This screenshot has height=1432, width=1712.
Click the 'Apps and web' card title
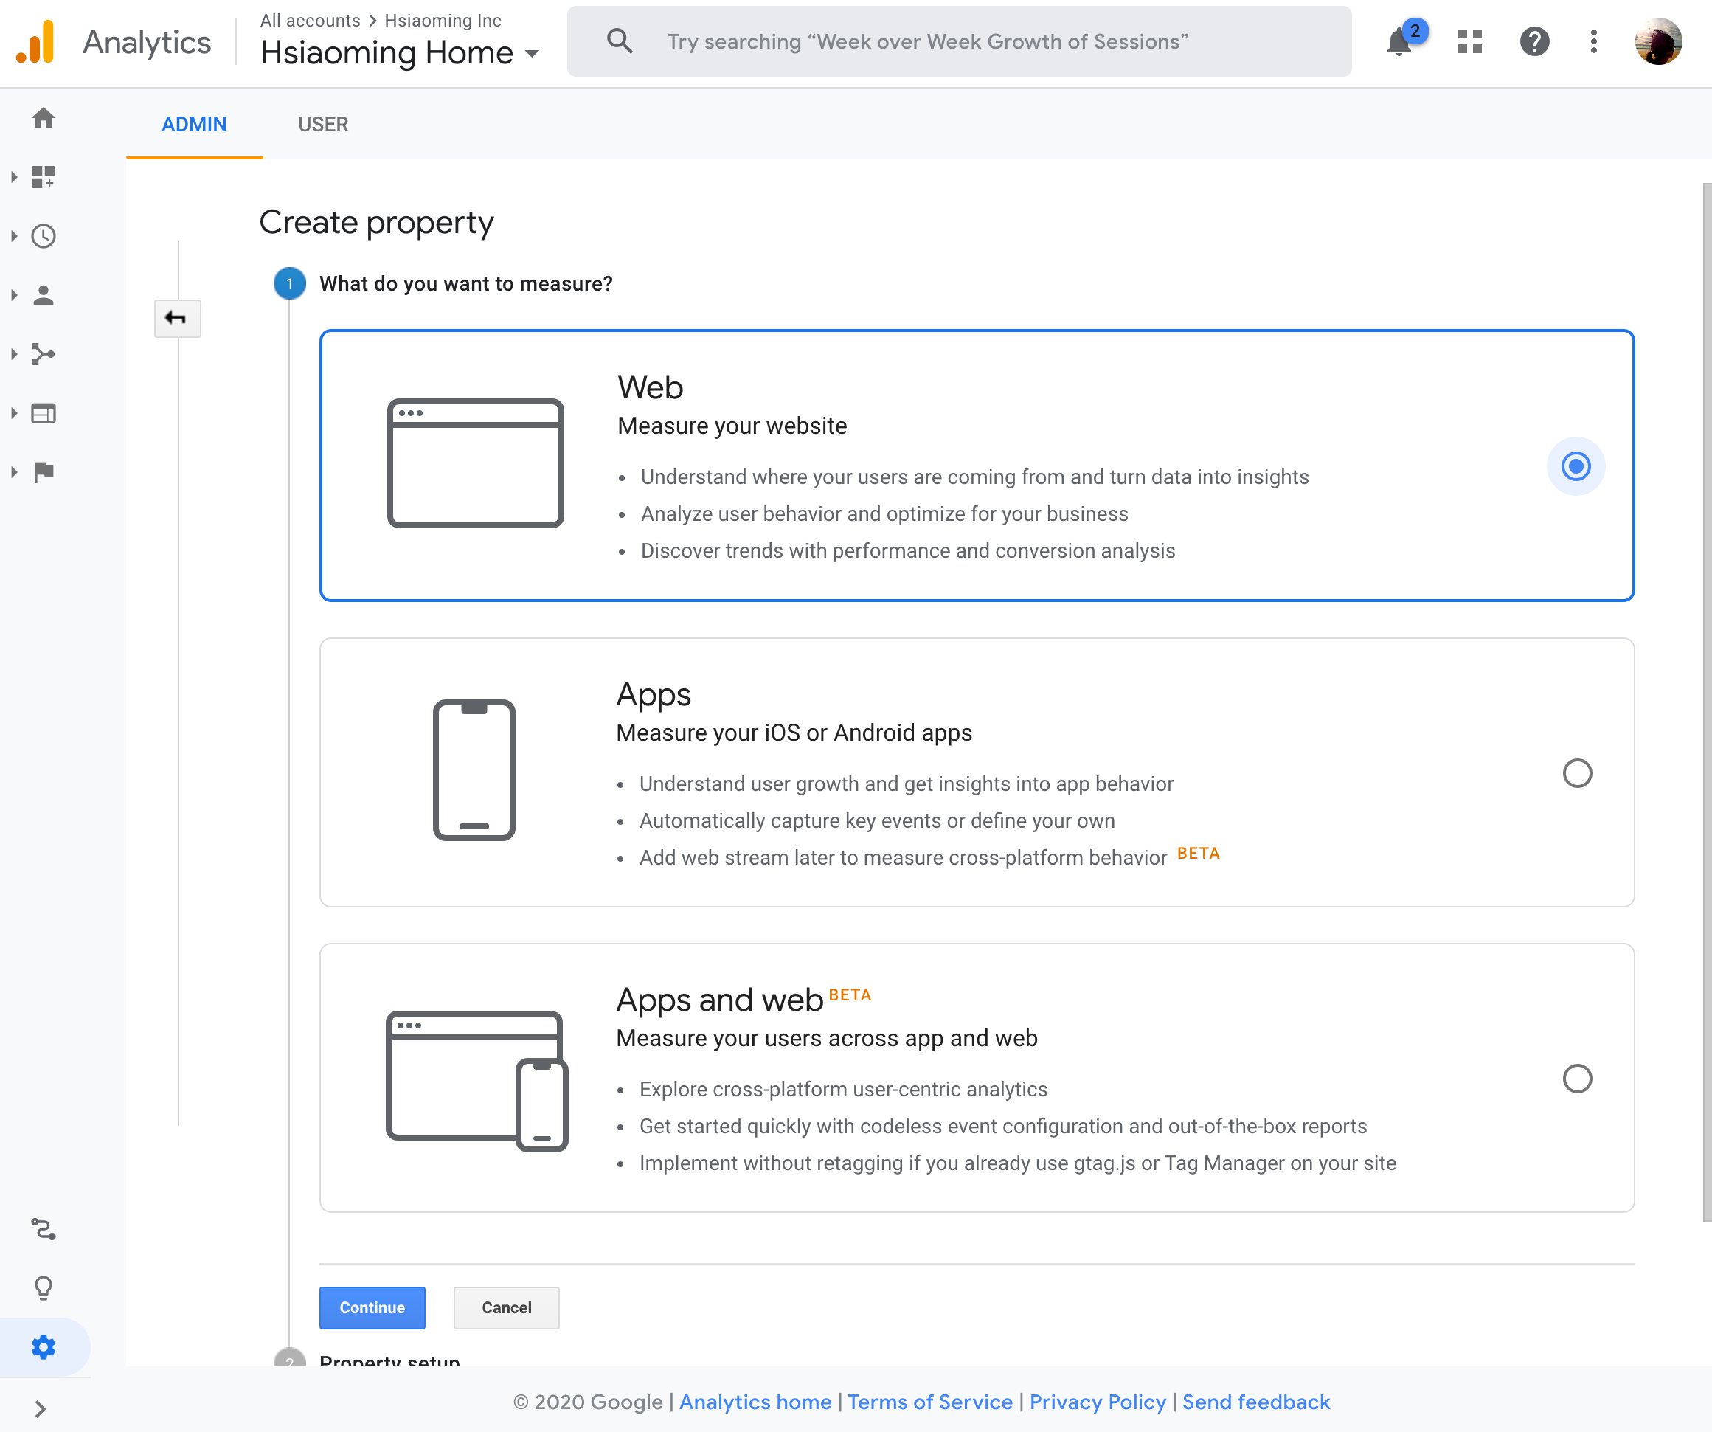click(x=719, y=1000)
